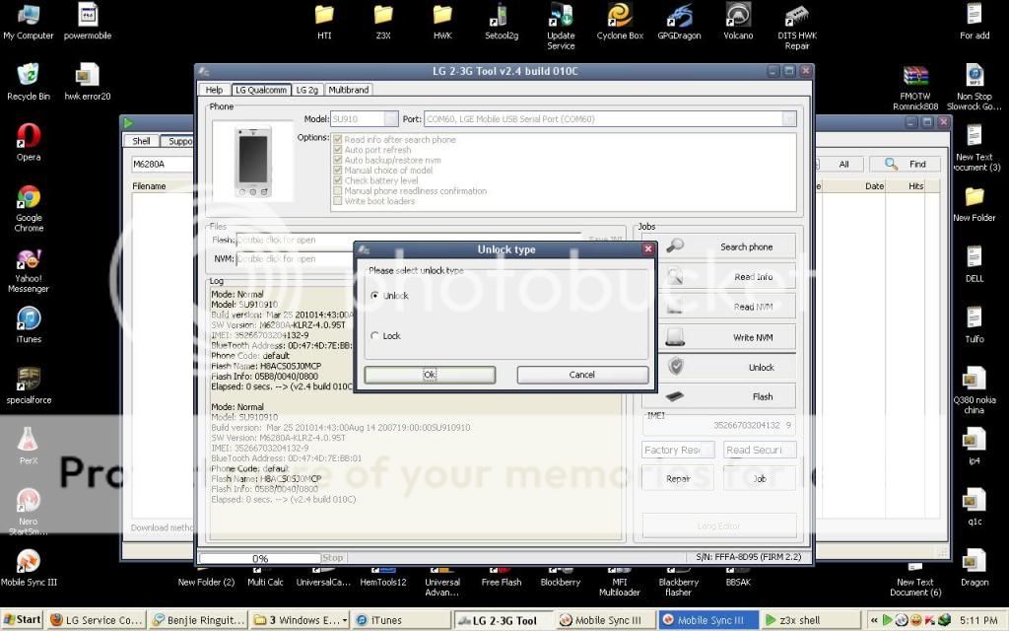Launch the Cyclone Box icon
Image resolution: width=1009 pixels, height=631 pixels.
(620, 23)
